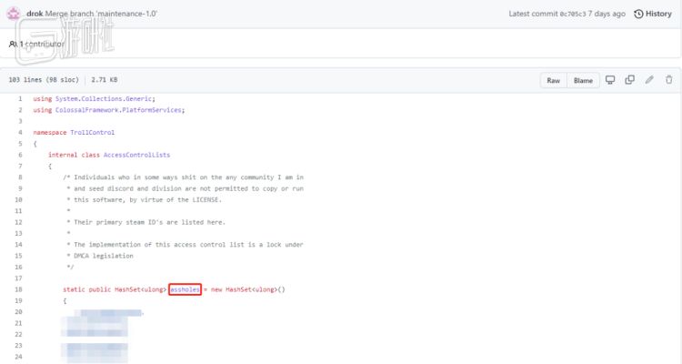This screenshot has width=682, height=364.
Task: Copy raw contents icon
Action: pyautogui.click(x=629, y=80)
